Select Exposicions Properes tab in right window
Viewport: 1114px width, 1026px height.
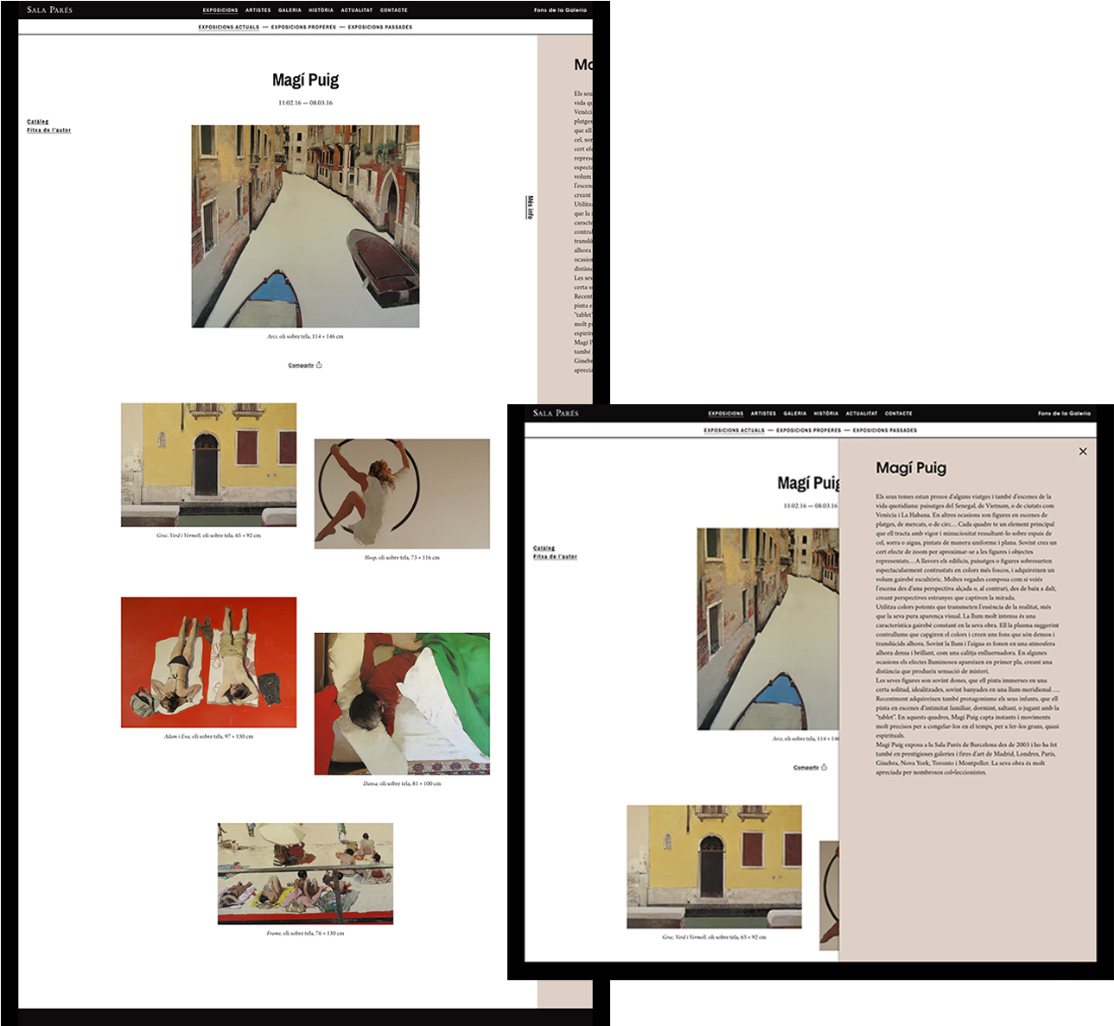click(x=809, y=430)
